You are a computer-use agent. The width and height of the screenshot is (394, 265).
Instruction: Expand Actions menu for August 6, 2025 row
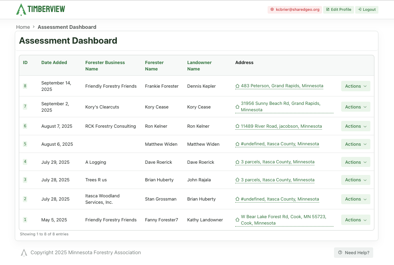356,144
